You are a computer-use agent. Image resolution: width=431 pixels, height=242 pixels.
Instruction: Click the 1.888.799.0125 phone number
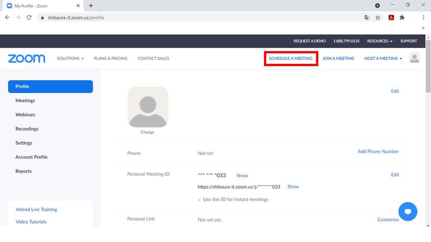coord(346,41)
